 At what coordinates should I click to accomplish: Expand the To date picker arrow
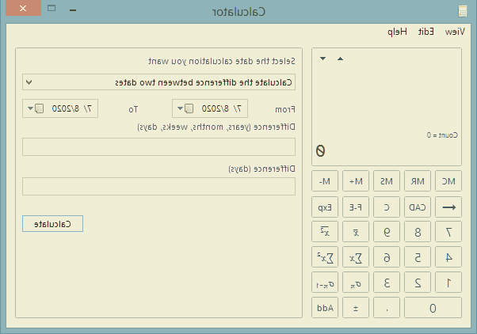(x=29, y=108)
